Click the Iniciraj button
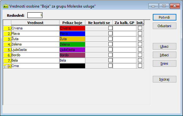This screenshot has width=183, height=116. coord(164,79)
